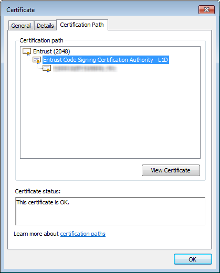The width and height of the screenshot is (220, 273).
Task: Close the Certificate dialog window
Action: pos(206,9)
